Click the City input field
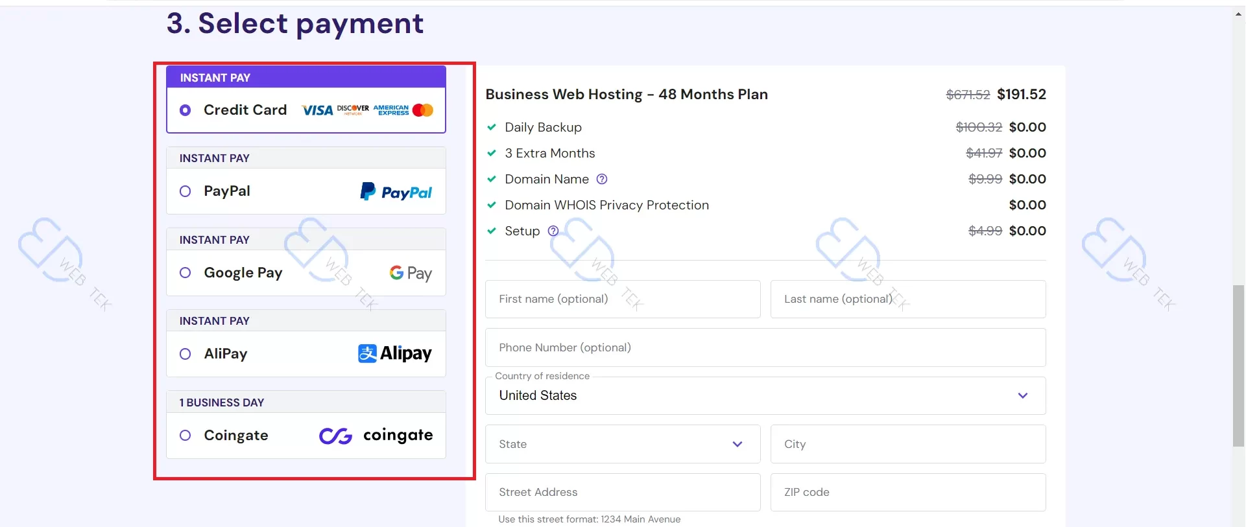The width and height of the screenshot is (1246, 527). click(x=908, y=444)
